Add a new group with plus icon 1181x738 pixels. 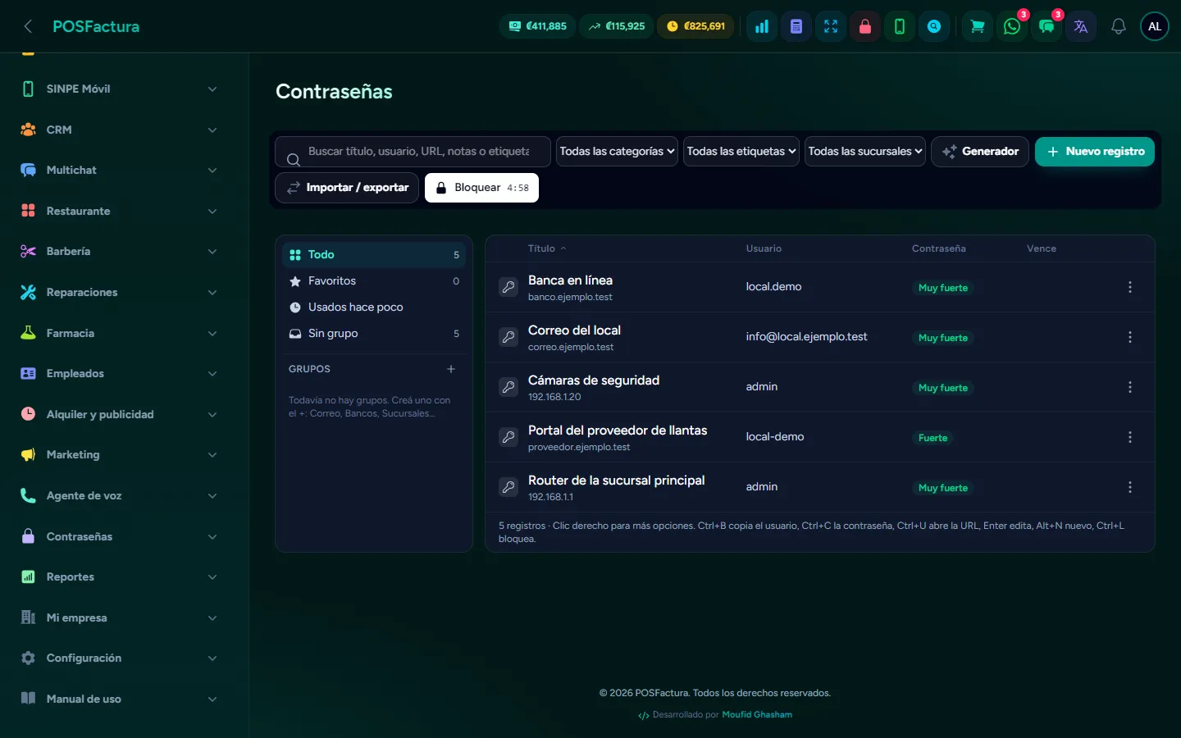click(451, 369)
